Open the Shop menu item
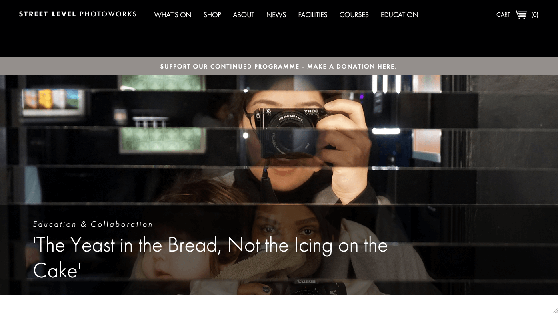 [x=212, y=15]
